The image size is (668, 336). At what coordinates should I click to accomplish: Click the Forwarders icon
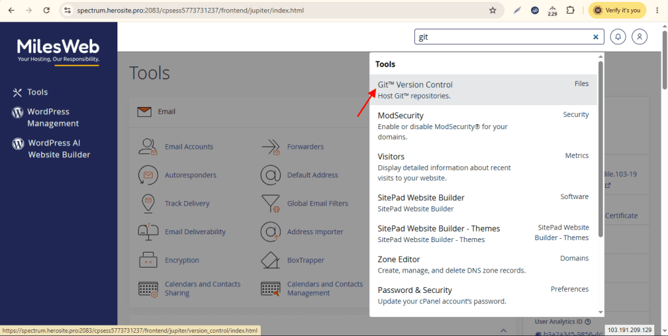271,147
